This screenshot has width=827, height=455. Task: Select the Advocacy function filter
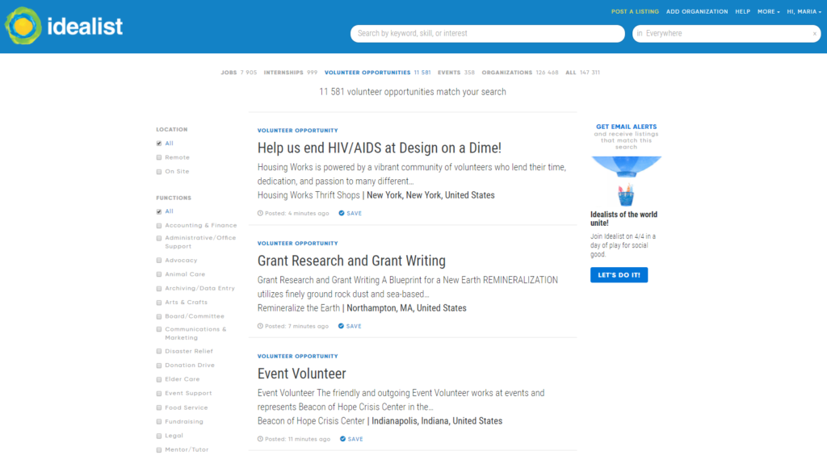[159, 260]
